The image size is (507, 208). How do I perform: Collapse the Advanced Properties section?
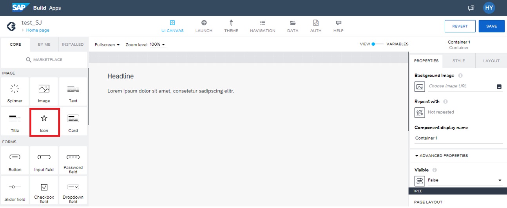tap(441, 156)
